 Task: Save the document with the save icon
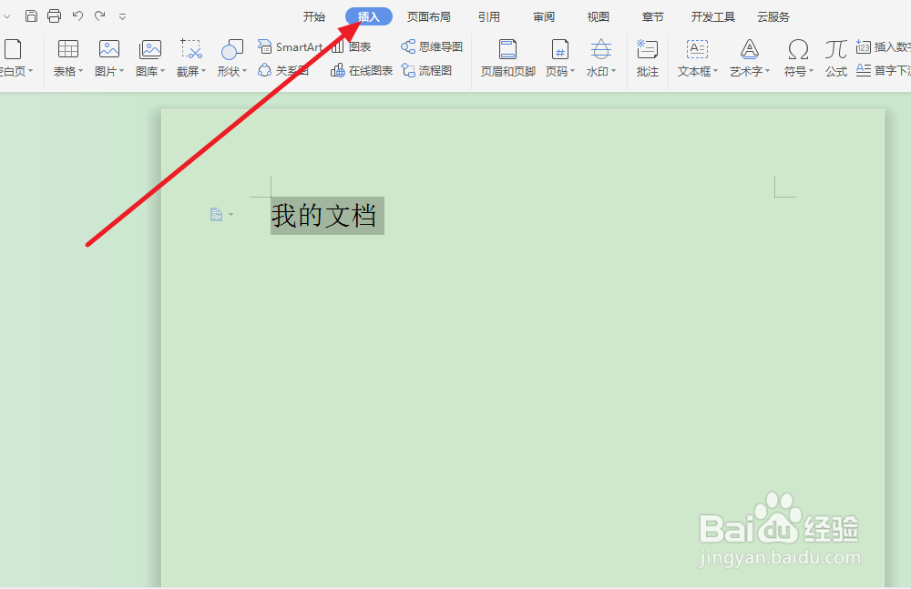[31, 15]
